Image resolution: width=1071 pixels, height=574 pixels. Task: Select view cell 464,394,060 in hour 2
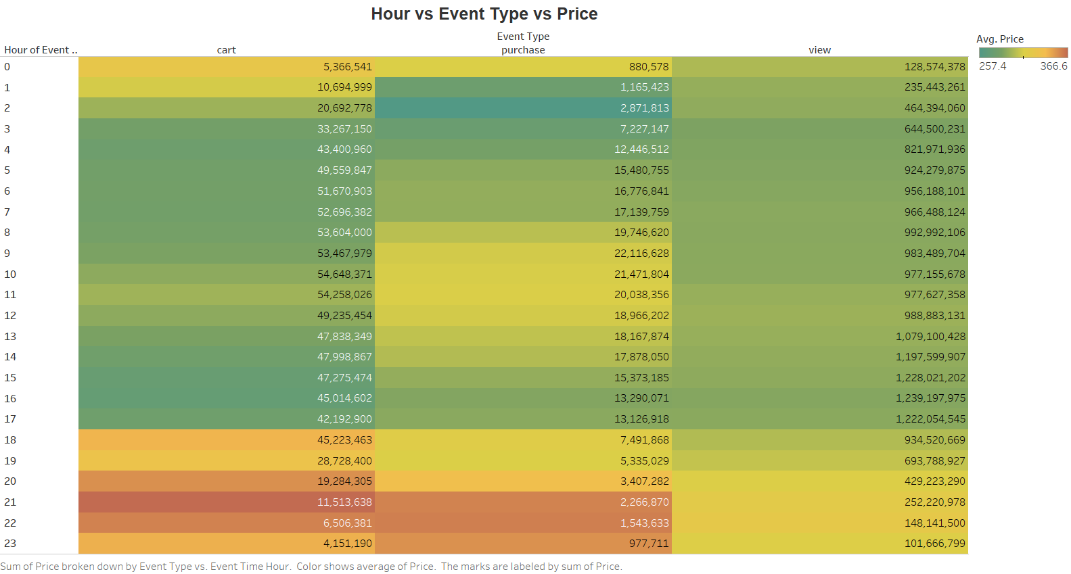[820, 108]
